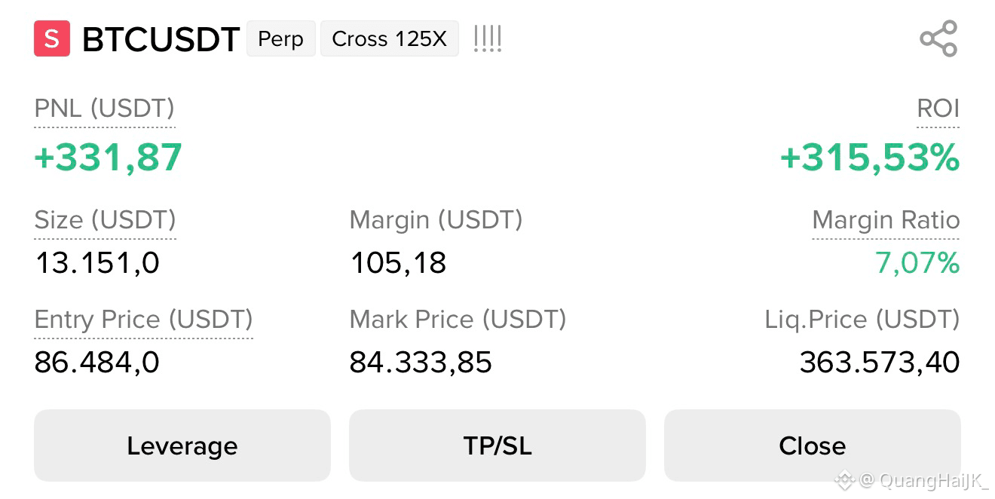This screenshot has width=995, height=499.
Task: Tap the Size (USDT) label
Action: click(106, 220)
